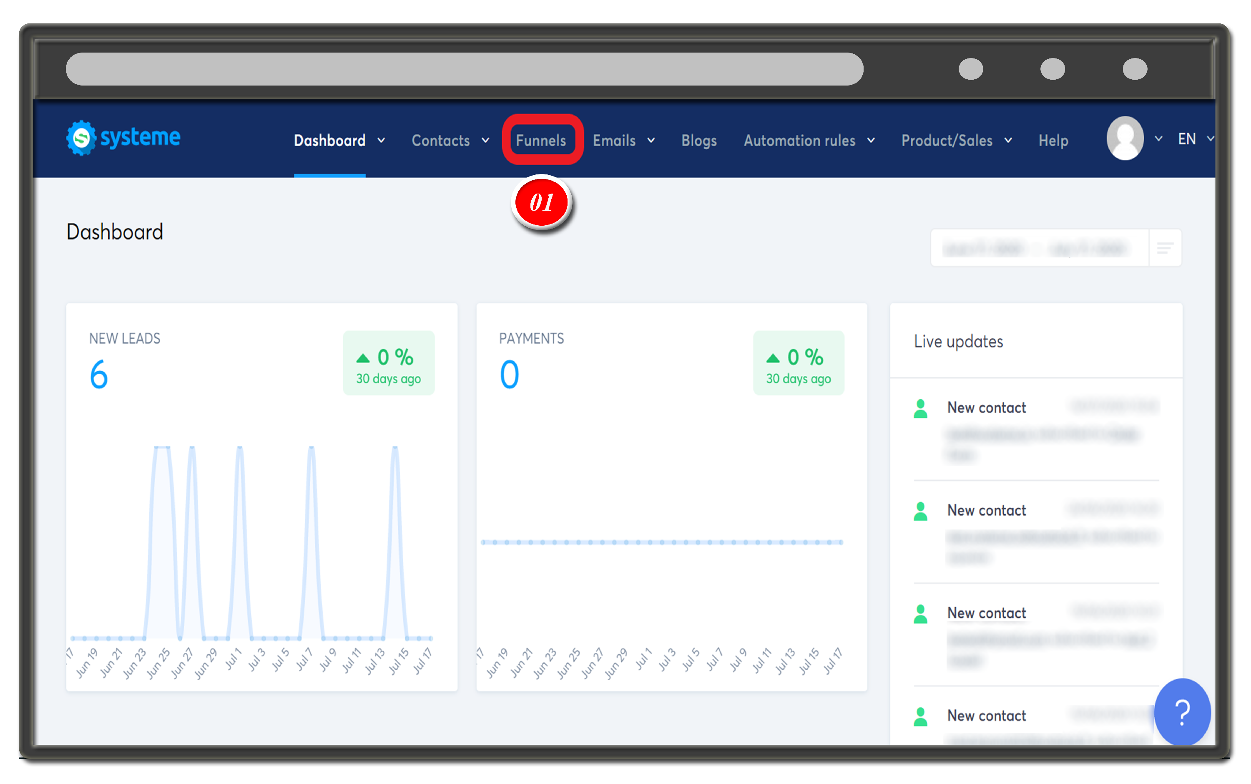Click the third New contact person icon
Image resolution: width=1251 pixels, height=784 pixels.
click(920, 614)
